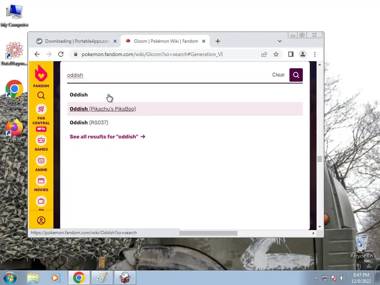Click the vertical scrollbar thumb
The image size is (380, 285).
tap(320, 159)
